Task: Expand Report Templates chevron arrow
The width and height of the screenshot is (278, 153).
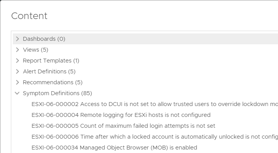Action: click(x=17, y=61)
